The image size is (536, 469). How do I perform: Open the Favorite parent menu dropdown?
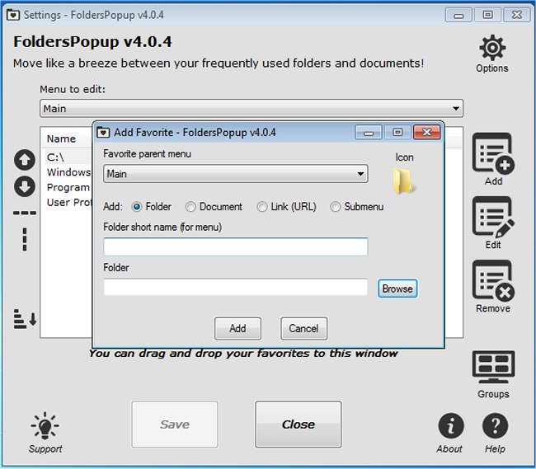[236, 174]
